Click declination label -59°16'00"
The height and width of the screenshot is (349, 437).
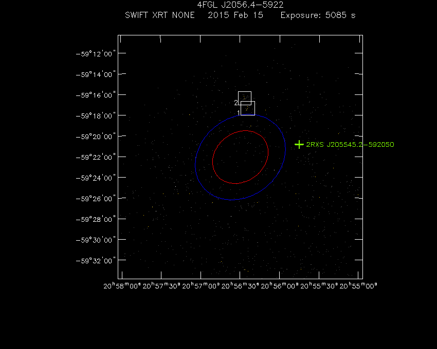pyautogui.click(x=96, y=95)
